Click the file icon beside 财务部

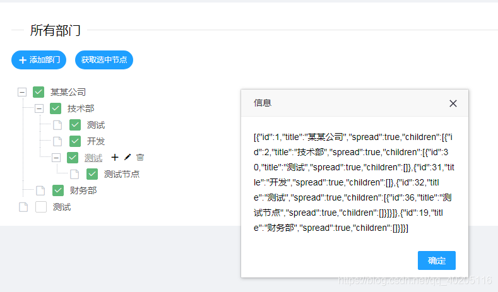click(x=40, y=190)
